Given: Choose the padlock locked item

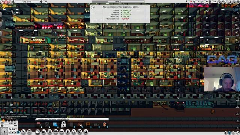Looking at the screenshot, I should [63, 124].
